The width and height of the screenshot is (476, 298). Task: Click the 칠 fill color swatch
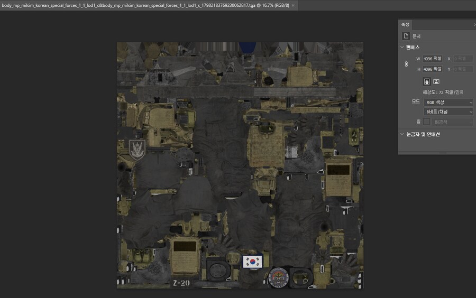pos(426,122)
